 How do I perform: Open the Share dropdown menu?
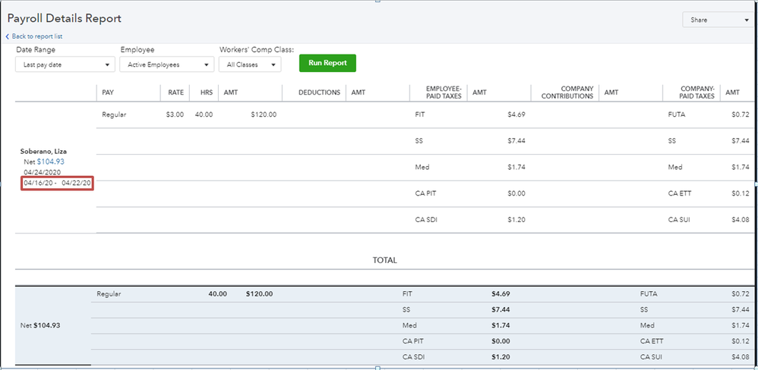coord(719,20)
